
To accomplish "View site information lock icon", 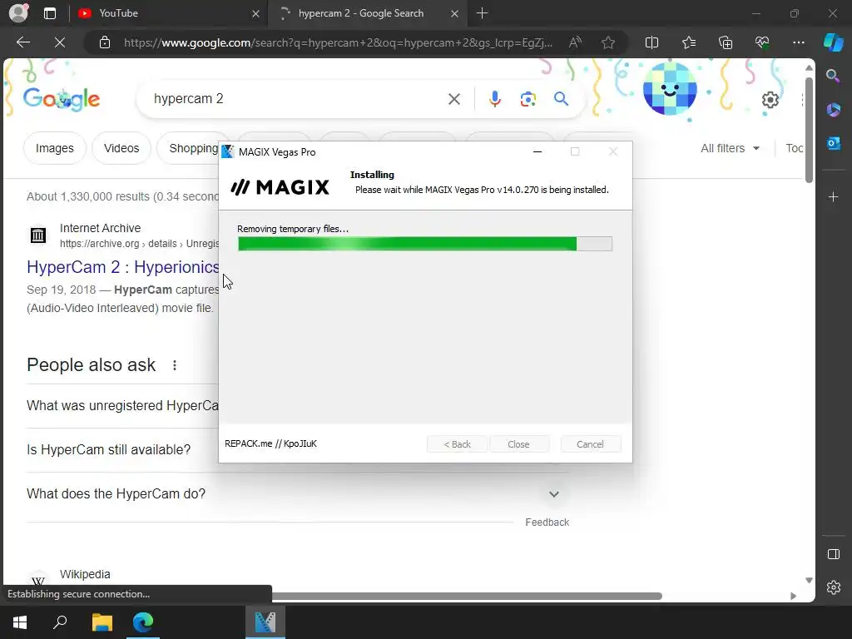I will point(105,42).
